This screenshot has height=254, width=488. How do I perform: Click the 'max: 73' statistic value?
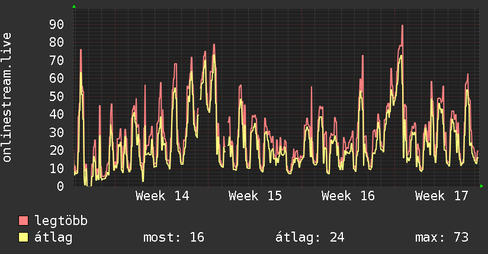point(442,237)
